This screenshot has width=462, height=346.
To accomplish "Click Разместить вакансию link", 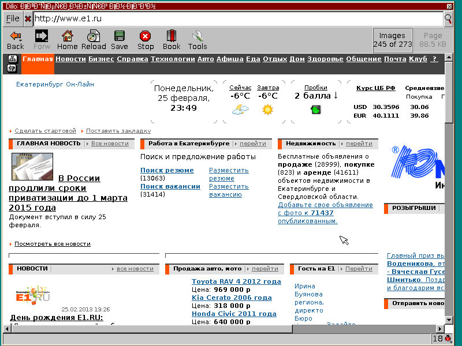I will tap(229, 190).
